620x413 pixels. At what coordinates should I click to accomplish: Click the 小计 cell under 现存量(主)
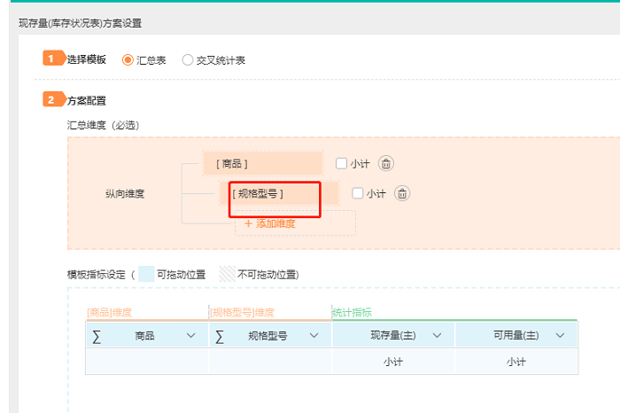pyautogui.click(x=393, y=362)
